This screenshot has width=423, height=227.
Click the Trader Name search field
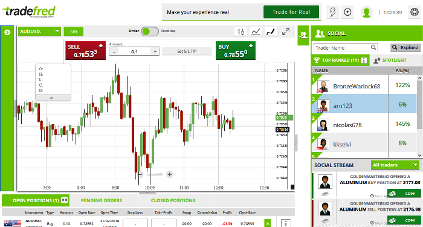345,48
